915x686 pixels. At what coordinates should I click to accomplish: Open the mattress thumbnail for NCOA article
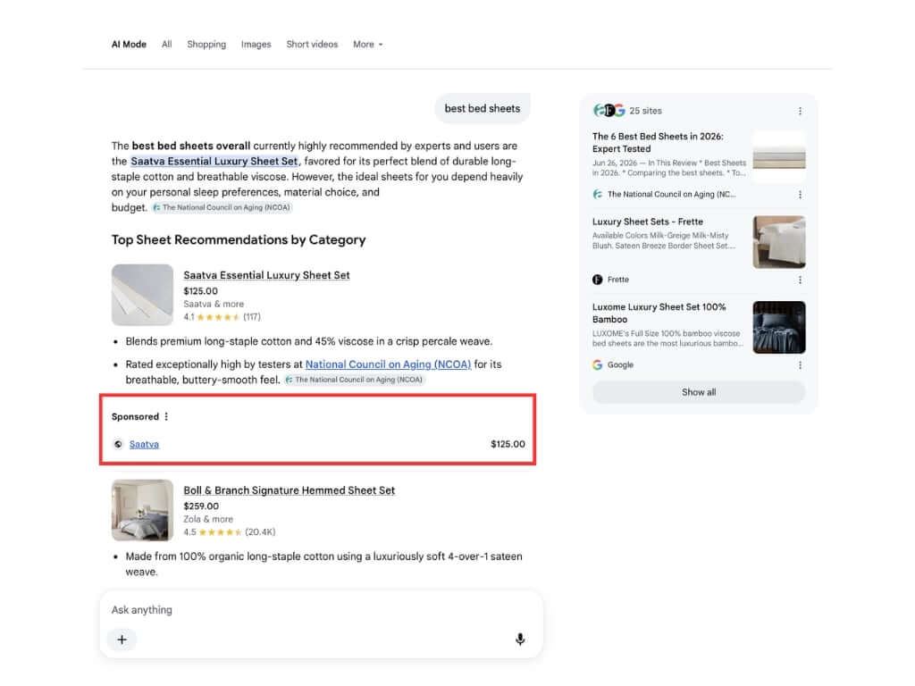pyautogui.click(x=779, y=157)
